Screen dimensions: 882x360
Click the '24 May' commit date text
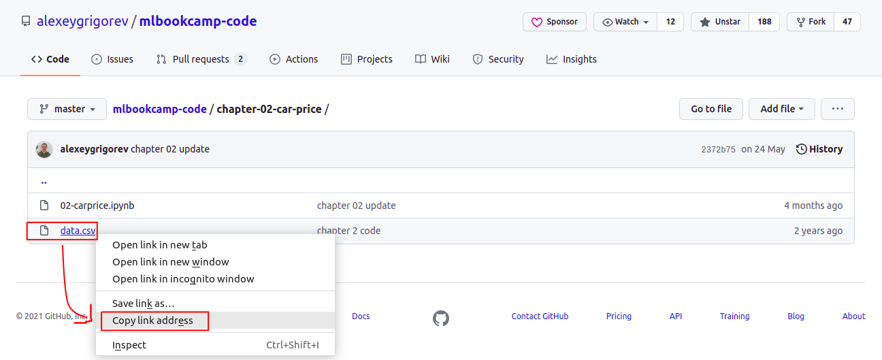pos(763,149)
